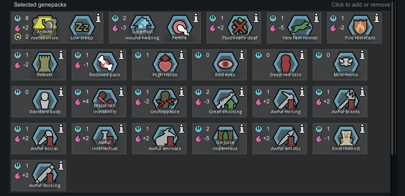Open info for Major cell instability
This screenshot has width=405, height=196.
[x=121, y=92]
